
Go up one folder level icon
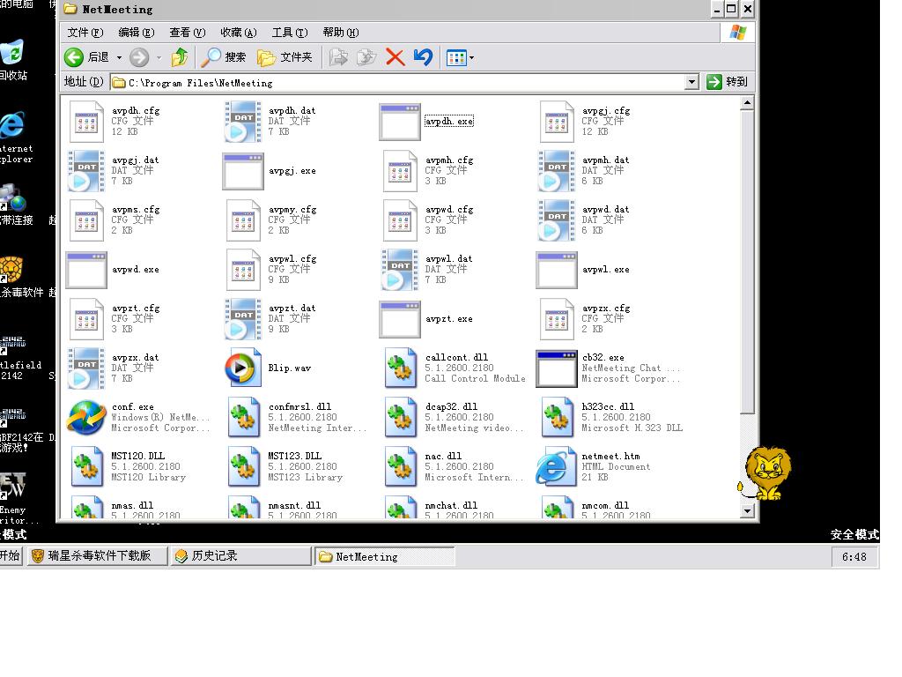[180, 57]
